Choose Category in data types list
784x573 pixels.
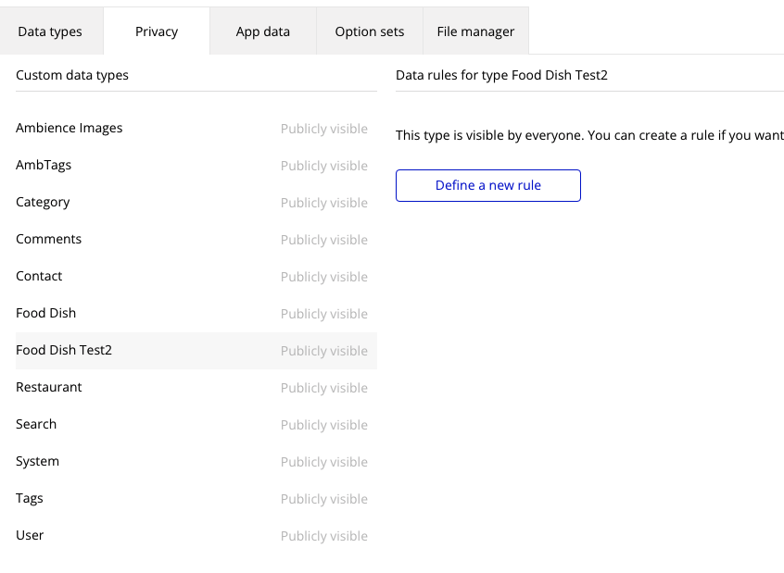point(196,203)
